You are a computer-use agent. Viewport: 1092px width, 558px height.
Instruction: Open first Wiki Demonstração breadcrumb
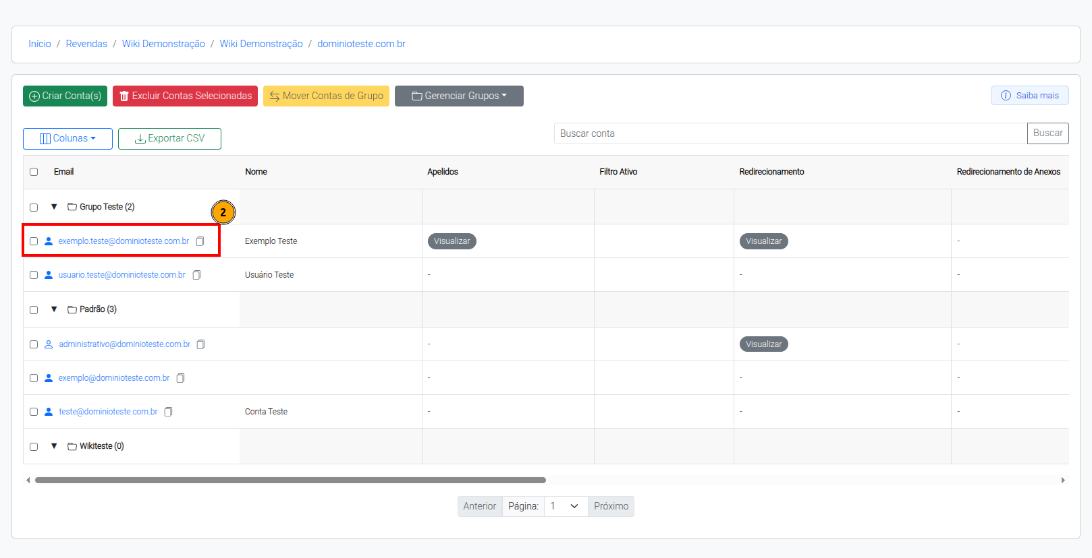point(163,44)
